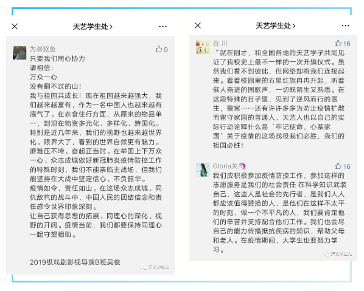Open Gloria关's profile avatar
Screen dimensions: 364x291
point(203,170)
